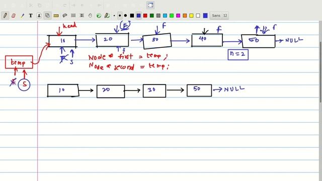Choose the fine pen thickness dot
Viewport: 322px width, 181px height.
coord(114,16)
